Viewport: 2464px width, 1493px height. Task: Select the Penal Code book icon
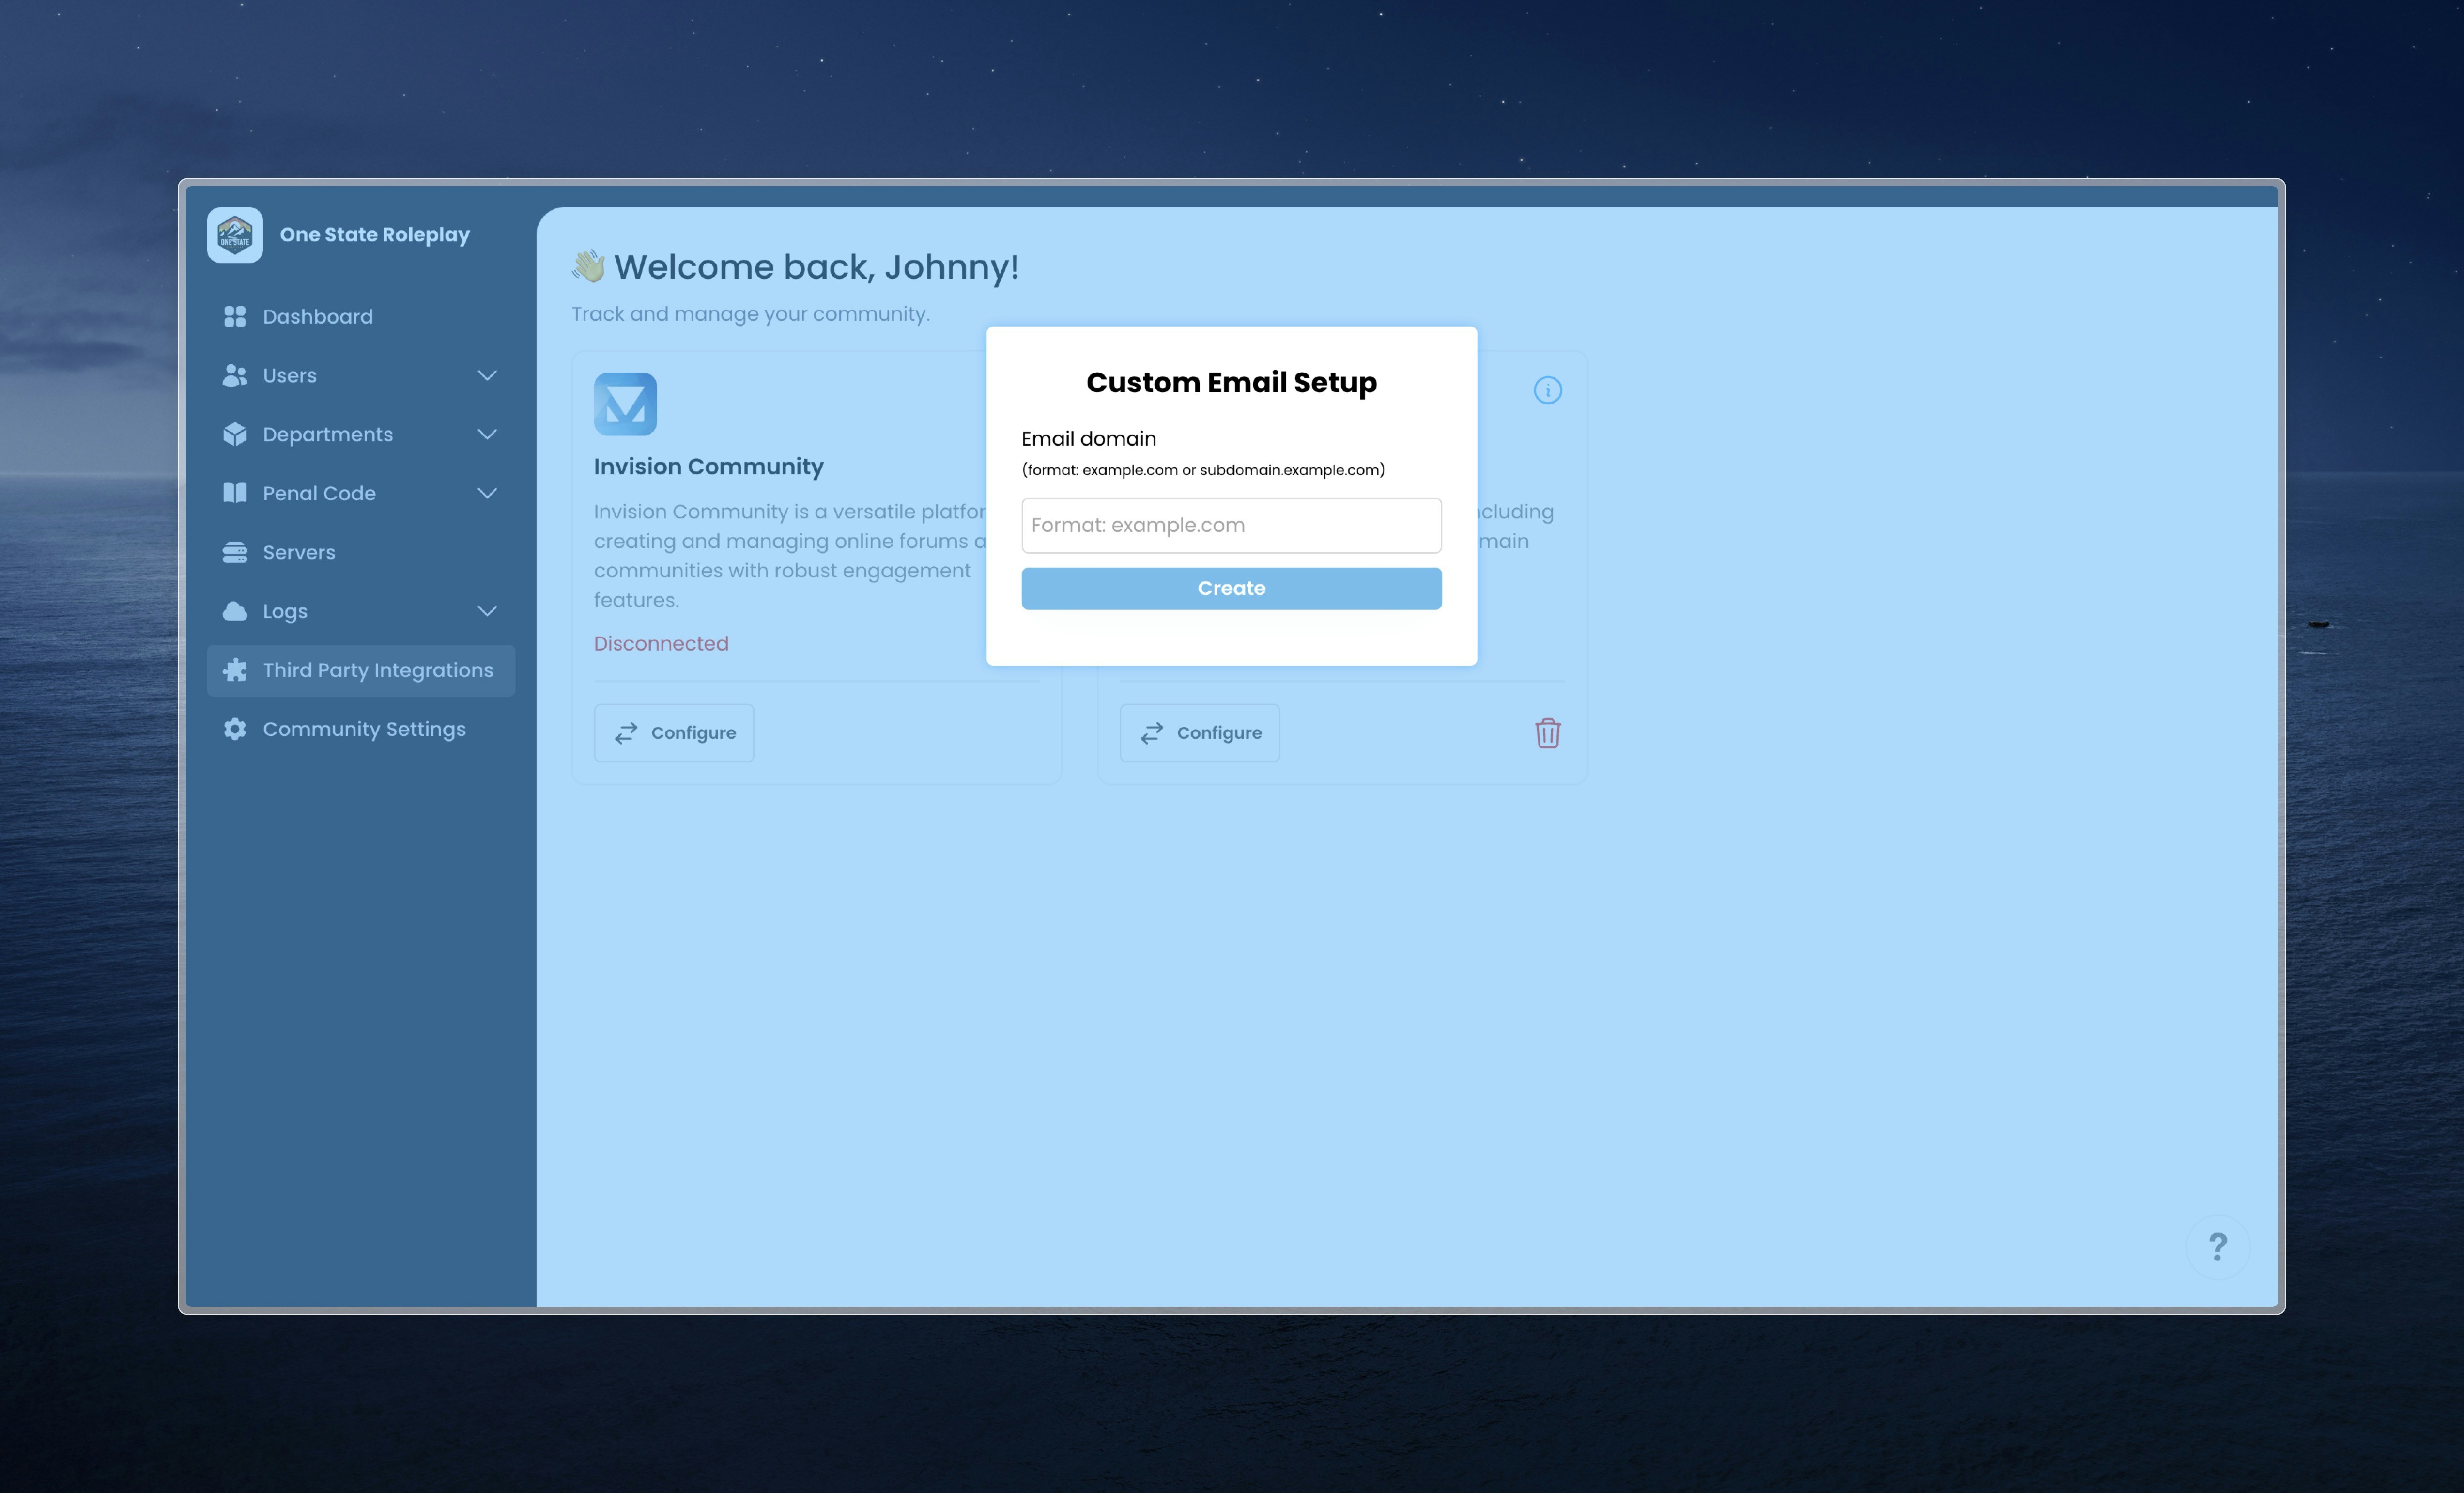click(235, 493)
